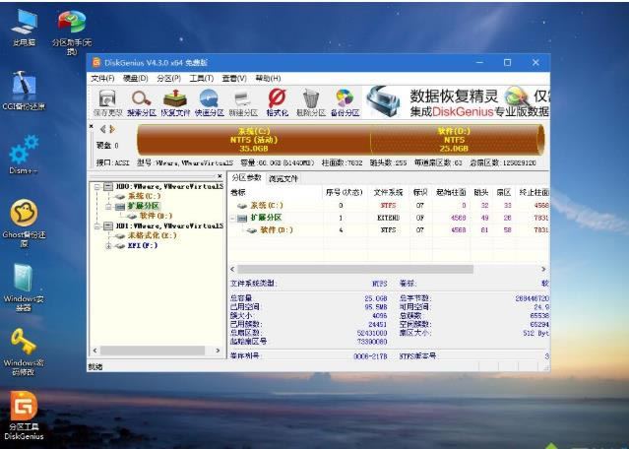Click the DiskGenius title bar logo icon
Viewport: 629px width, 449px height.
point(96,63)
